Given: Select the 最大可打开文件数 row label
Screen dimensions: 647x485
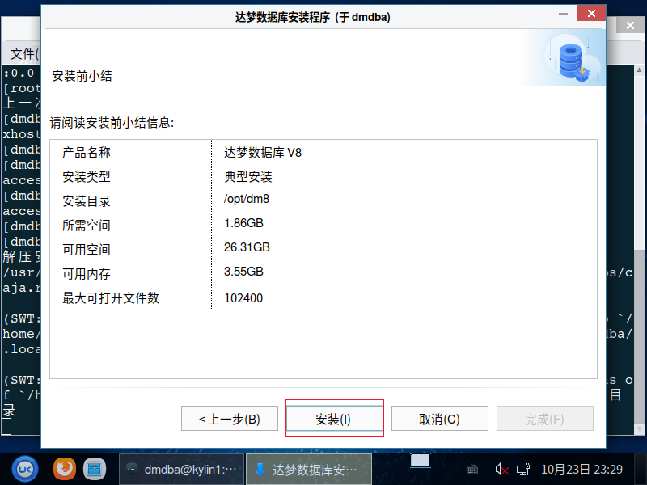Looking at the screenshot, I should 111,298.
